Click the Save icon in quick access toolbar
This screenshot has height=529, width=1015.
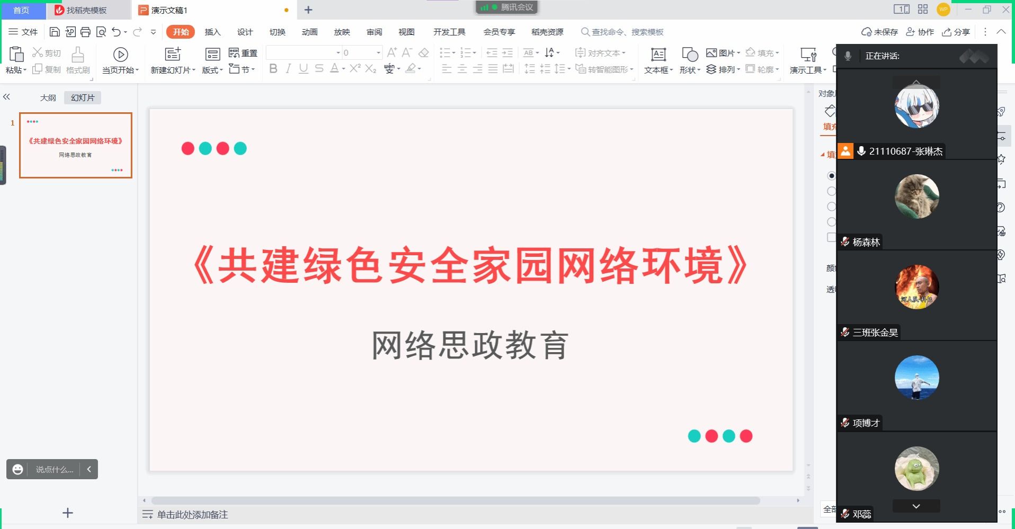point(55,32)
